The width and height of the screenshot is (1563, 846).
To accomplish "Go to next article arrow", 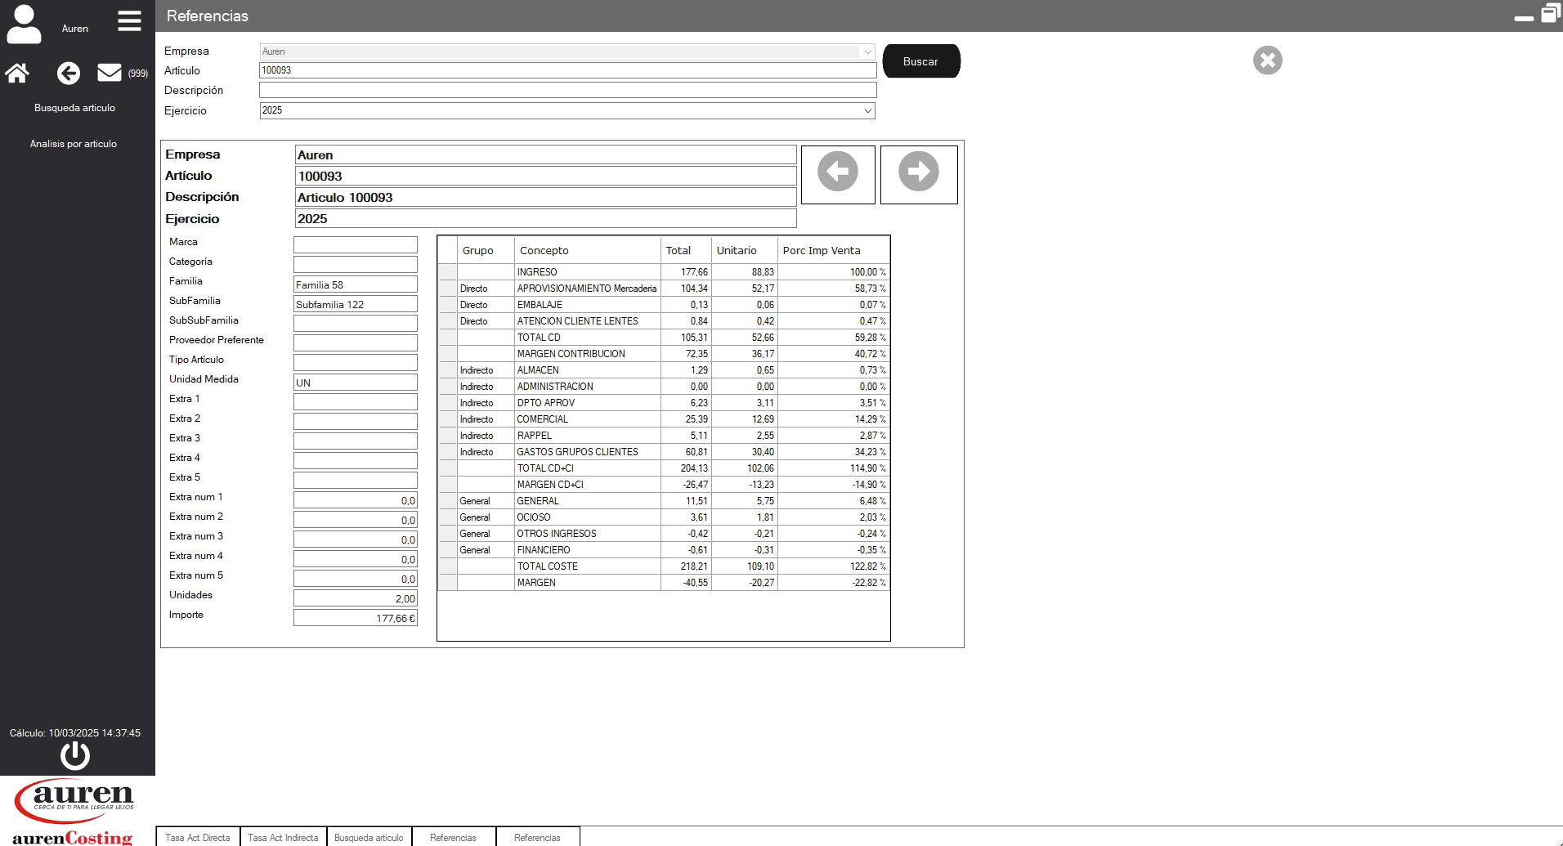I will pyautogui.click(x=918, y=172).
